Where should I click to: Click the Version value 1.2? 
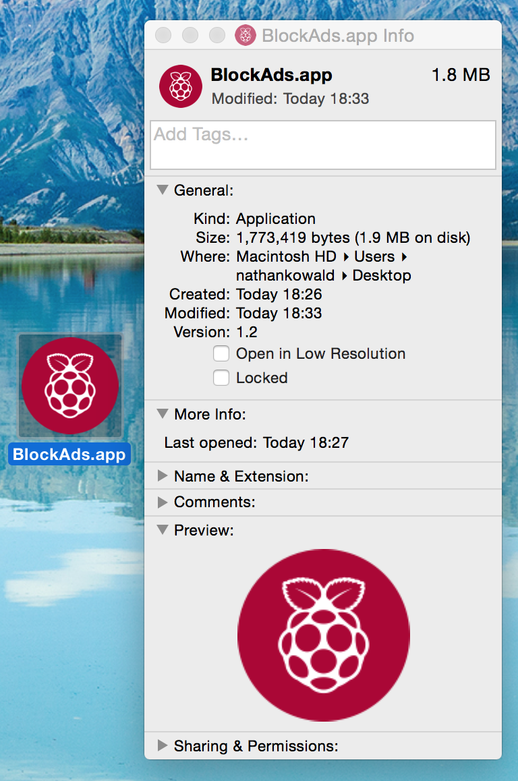(x=247, y=332)
